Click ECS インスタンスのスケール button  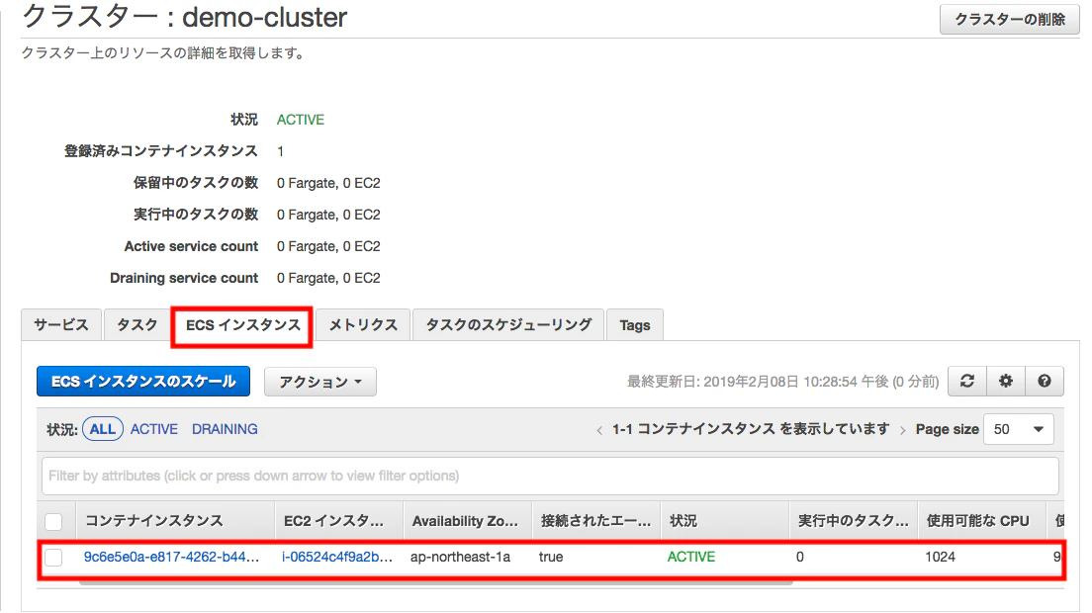click(x=143, y=382)
